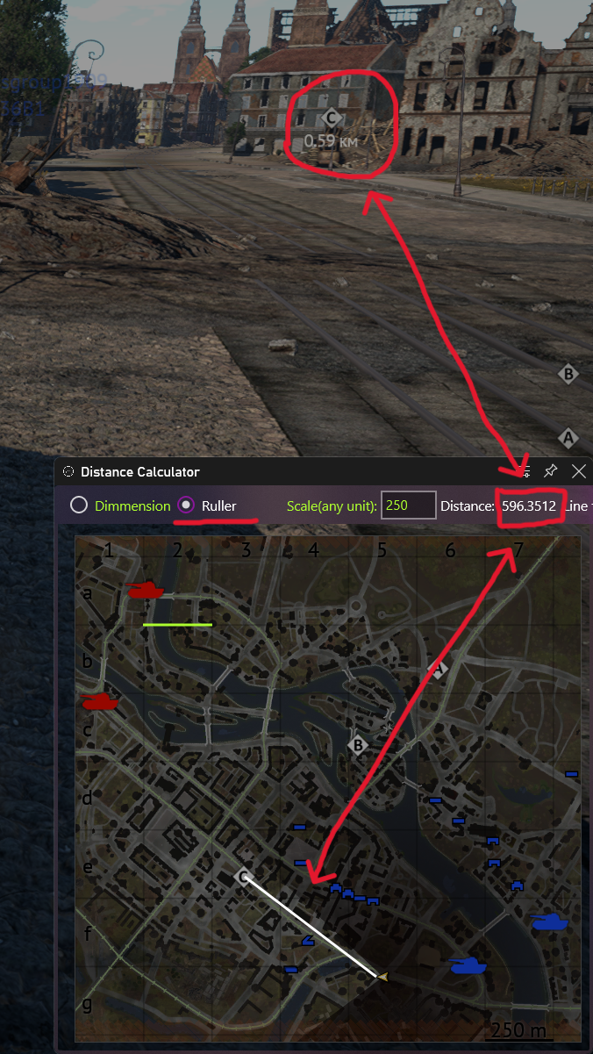593x1054 pixels.
Task: Click the top red enemy tank icon
Action: (x=146, y=589)
